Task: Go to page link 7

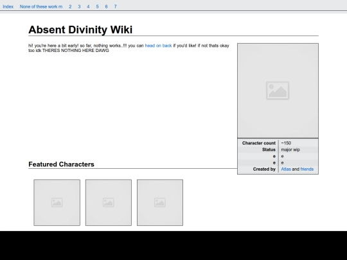Action: pyautogui.click(x=115, y=6)
